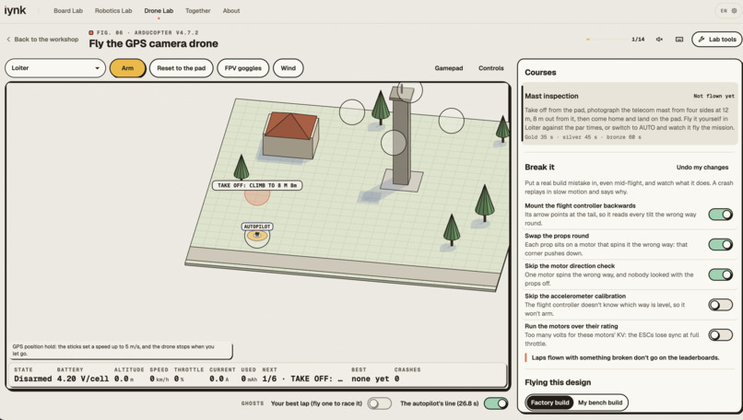
Task: Open Lab tools
Action: coord(717,40)
